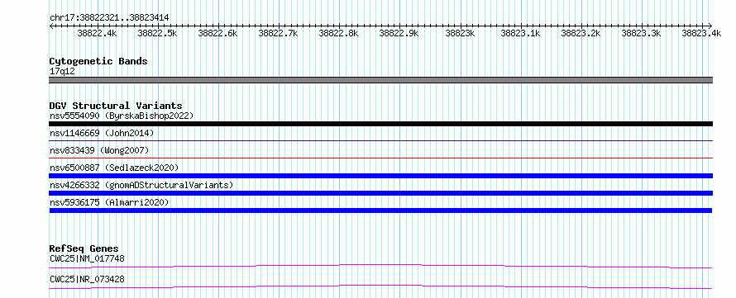Click the 38823.1k ruler tick label
Screen dimensions: 736x298
[x=520, y=33]
